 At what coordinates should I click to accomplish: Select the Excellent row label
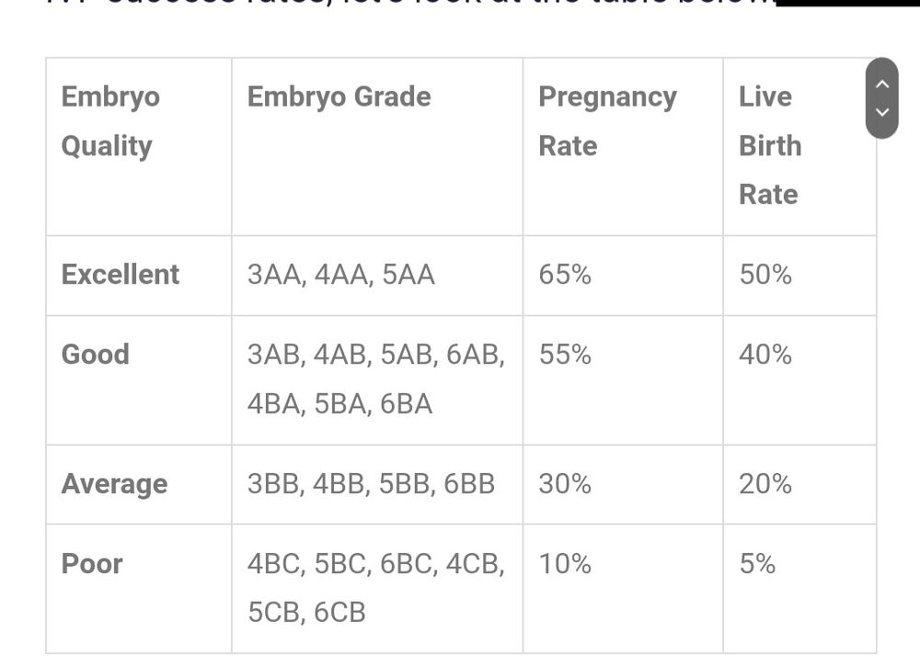(x=121, y=275)
